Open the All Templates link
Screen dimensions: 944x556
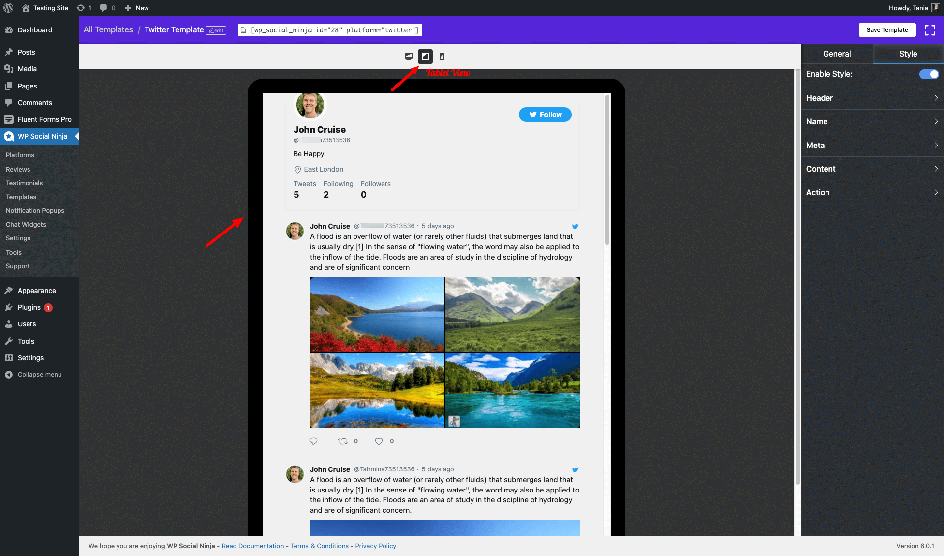(x=109, y=30)
